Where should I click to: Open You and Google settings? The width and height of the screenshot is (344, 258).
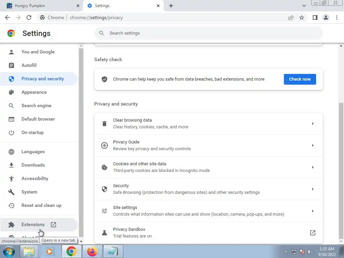[39, 52]
